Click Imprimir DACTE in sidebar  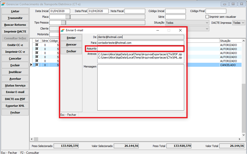pyautogui.click(x=15, y=31)
